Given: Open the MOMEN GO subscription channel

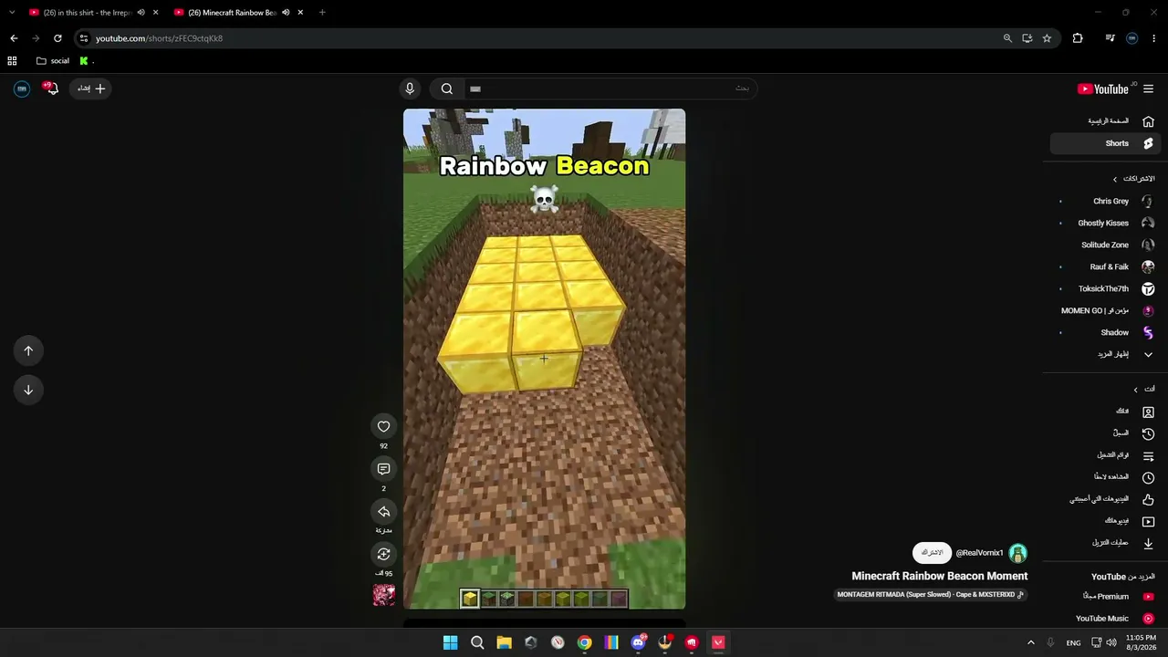Looking at the screenshot, I should (1105, 310).
